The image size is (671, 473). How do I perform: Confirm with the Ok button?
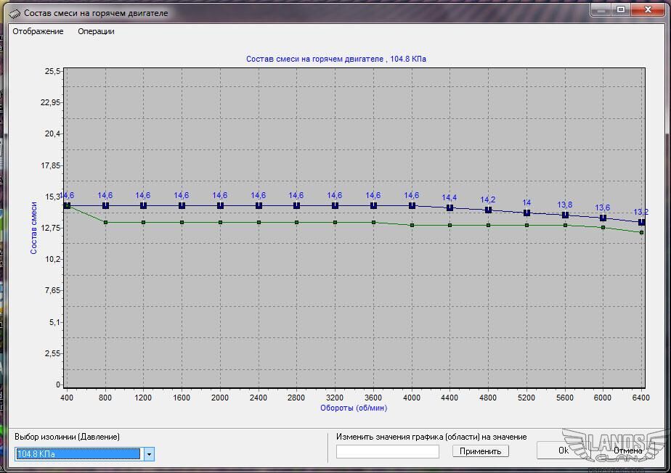pos(563,451)
